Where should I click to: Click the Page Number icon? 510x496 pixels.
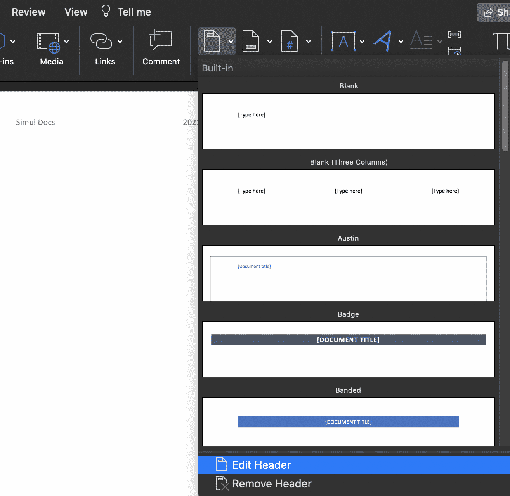(x=289, y=41)
